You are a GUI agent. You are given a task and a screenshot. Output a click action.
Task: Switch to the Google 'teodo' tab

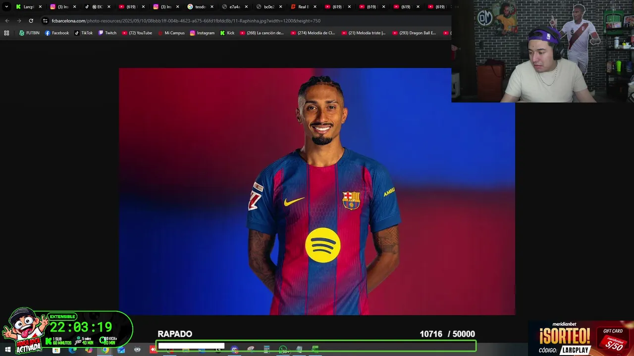coord(201,7)
